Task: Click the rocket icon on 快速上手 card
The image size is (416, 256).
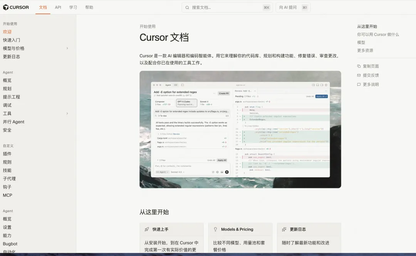Action: (147, 229)
